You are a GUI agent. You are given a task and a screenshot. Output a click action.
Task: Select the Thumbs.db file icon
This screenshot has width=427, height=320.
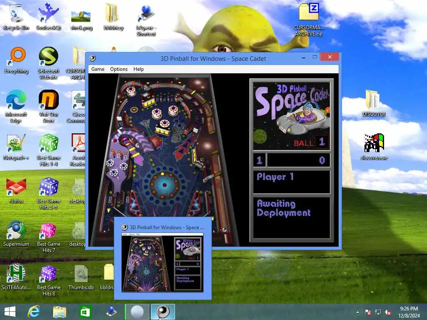[x=81, y=277]
